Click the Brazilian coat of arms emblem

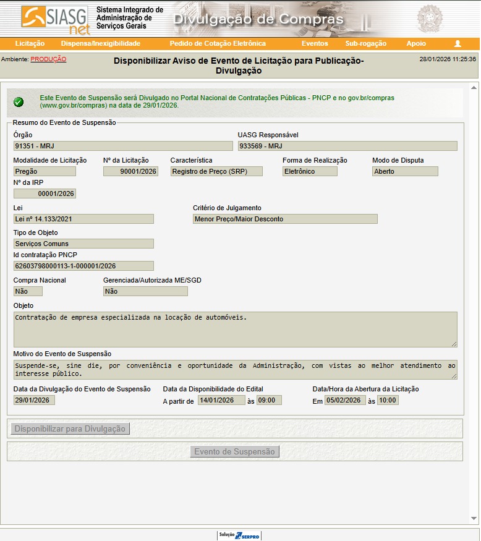point(429,19)
